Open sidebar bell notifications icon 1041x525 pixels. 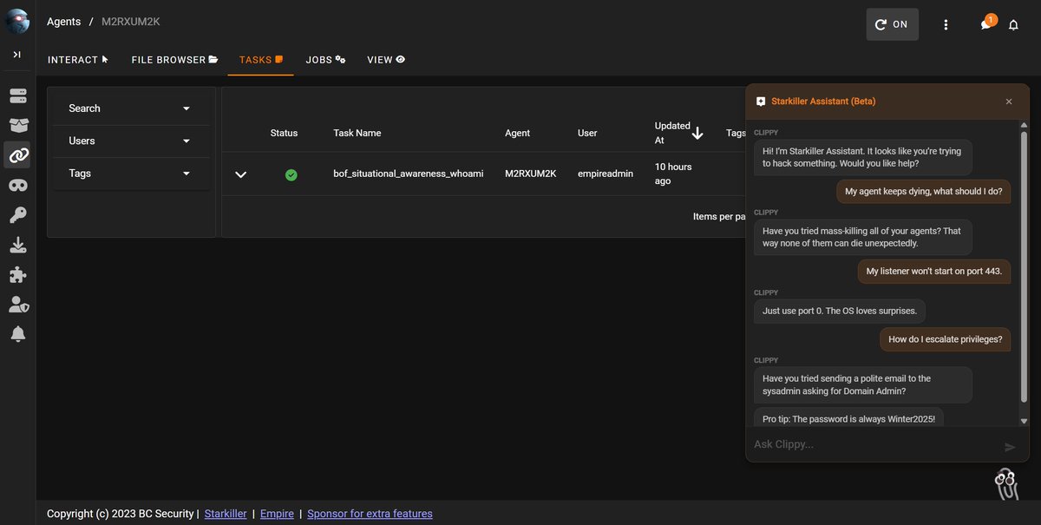pos(17,334)
